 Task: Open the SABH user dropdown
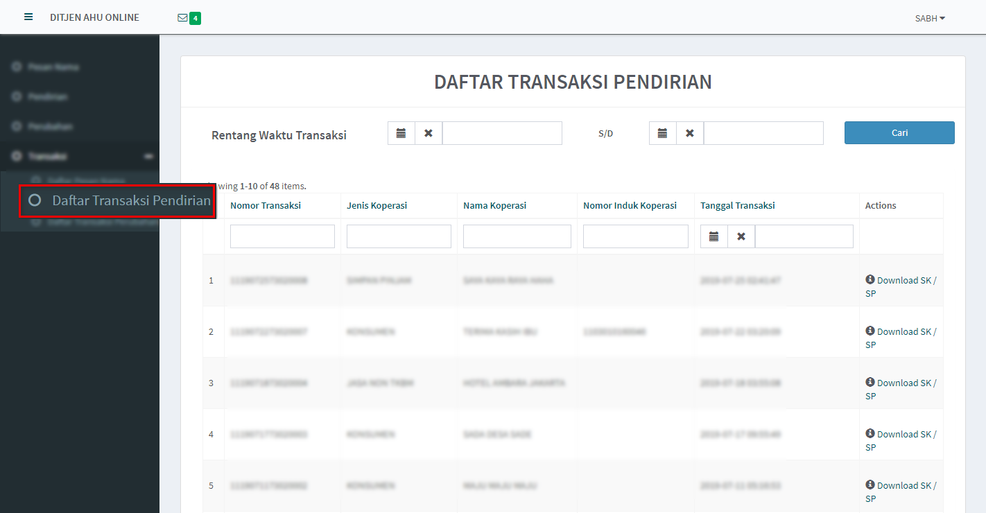tap(930, 19)
